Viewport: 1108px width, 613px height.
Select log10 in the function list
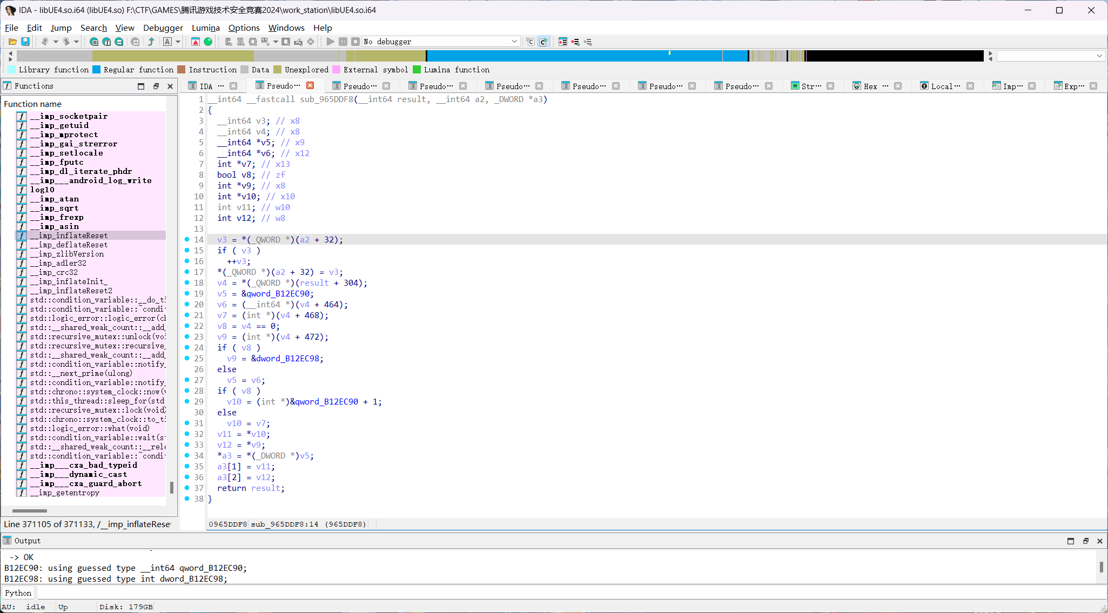click(x=42, y=190)
